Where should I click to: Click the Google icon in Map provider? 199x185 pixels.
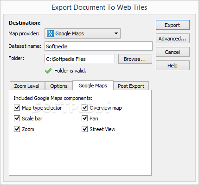click(x=51, y=33)
